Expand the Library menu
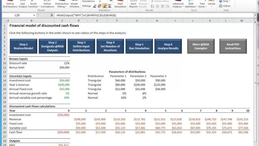Viewport: 259px width, 146px height. (x=211, y=4)
